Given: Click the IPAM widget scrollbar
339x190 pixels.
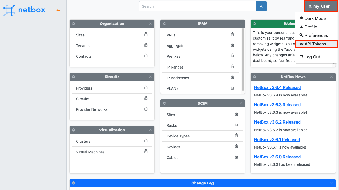Looking at the screenshot, I should pyautogui.click(x=243, y=60).
